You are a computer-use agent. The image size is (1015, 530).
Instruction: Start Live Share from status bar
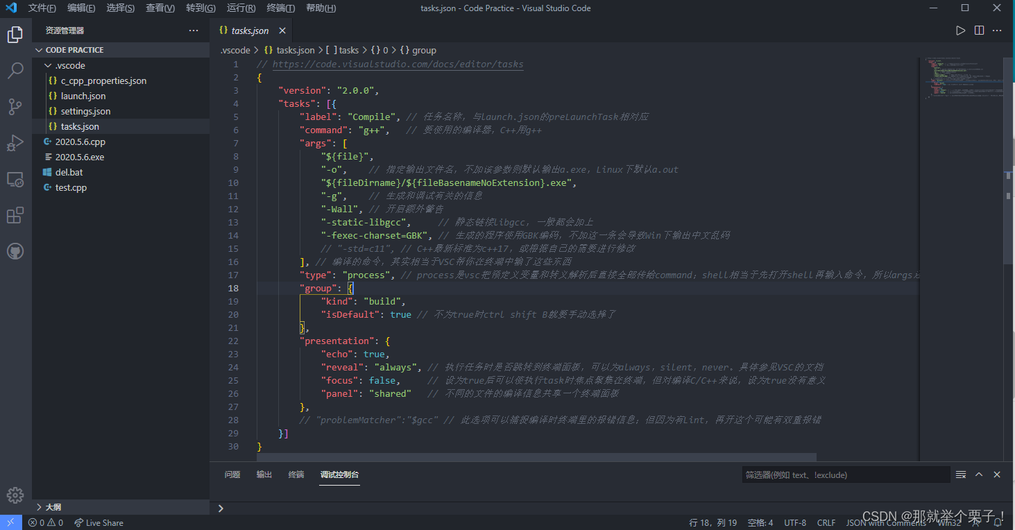coord(99,522)
